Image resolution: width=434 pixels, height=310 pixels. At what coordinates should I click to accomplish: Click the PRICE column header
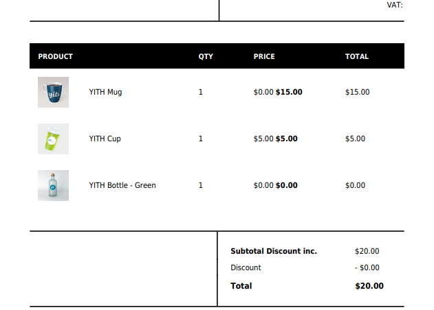[x=264, y=57]
